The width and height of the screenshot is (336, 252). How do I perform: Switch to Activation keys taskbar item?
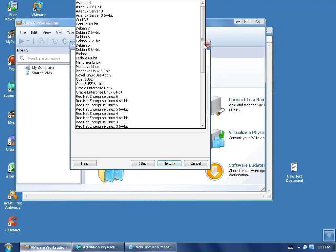click(x=98, y=247)
